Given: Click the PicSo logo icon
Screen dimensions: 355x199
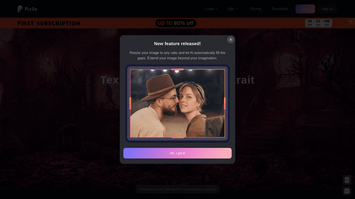Looking at the screenshot, I should click(x=20, y=9).
